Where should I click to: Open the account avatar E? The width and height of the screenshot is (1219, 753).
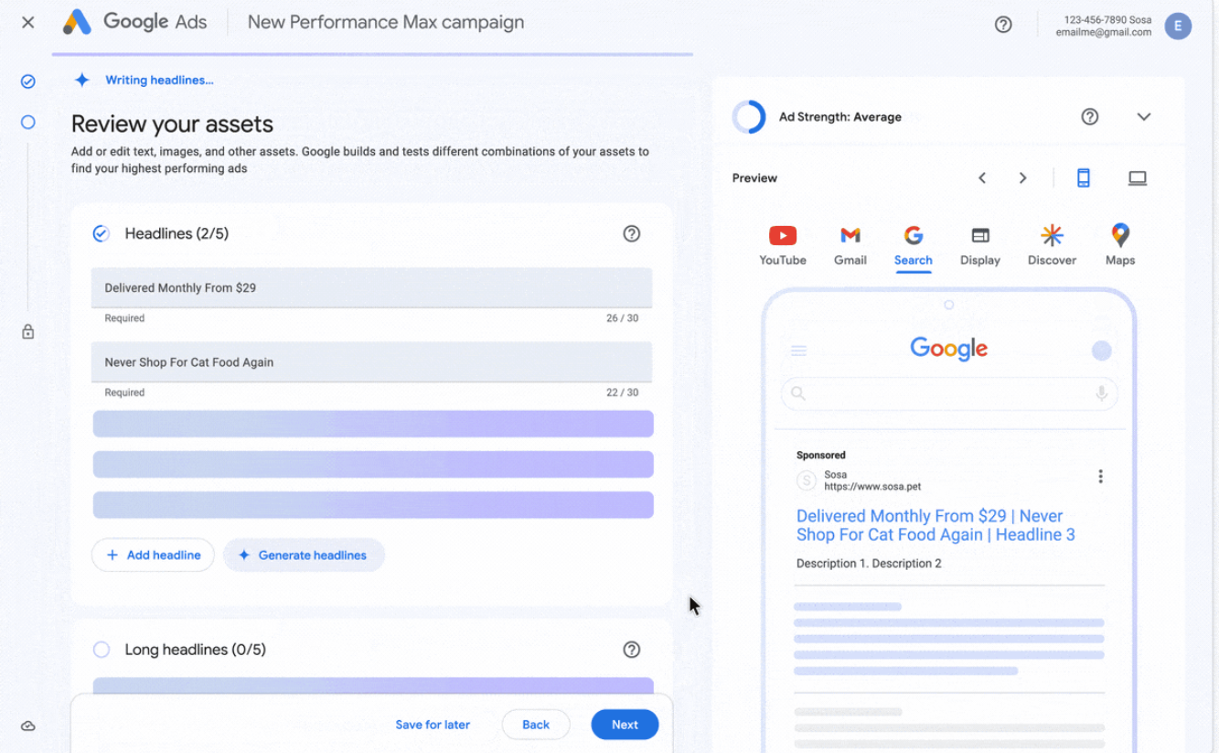tap(1178, 26)
